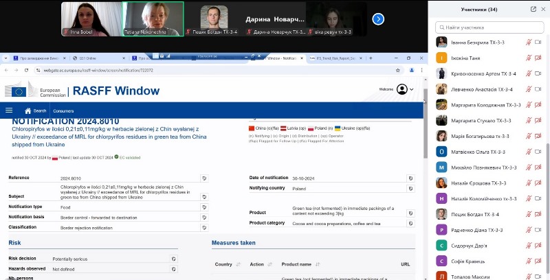Show next video participants with arrow

click(377, 19)
